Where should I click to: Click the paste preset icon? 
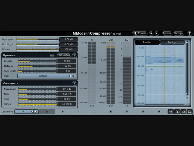tap(190, 112)
